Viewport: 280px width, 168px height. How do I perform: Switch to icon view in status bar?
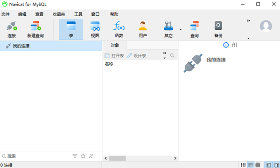pos(243,165)
